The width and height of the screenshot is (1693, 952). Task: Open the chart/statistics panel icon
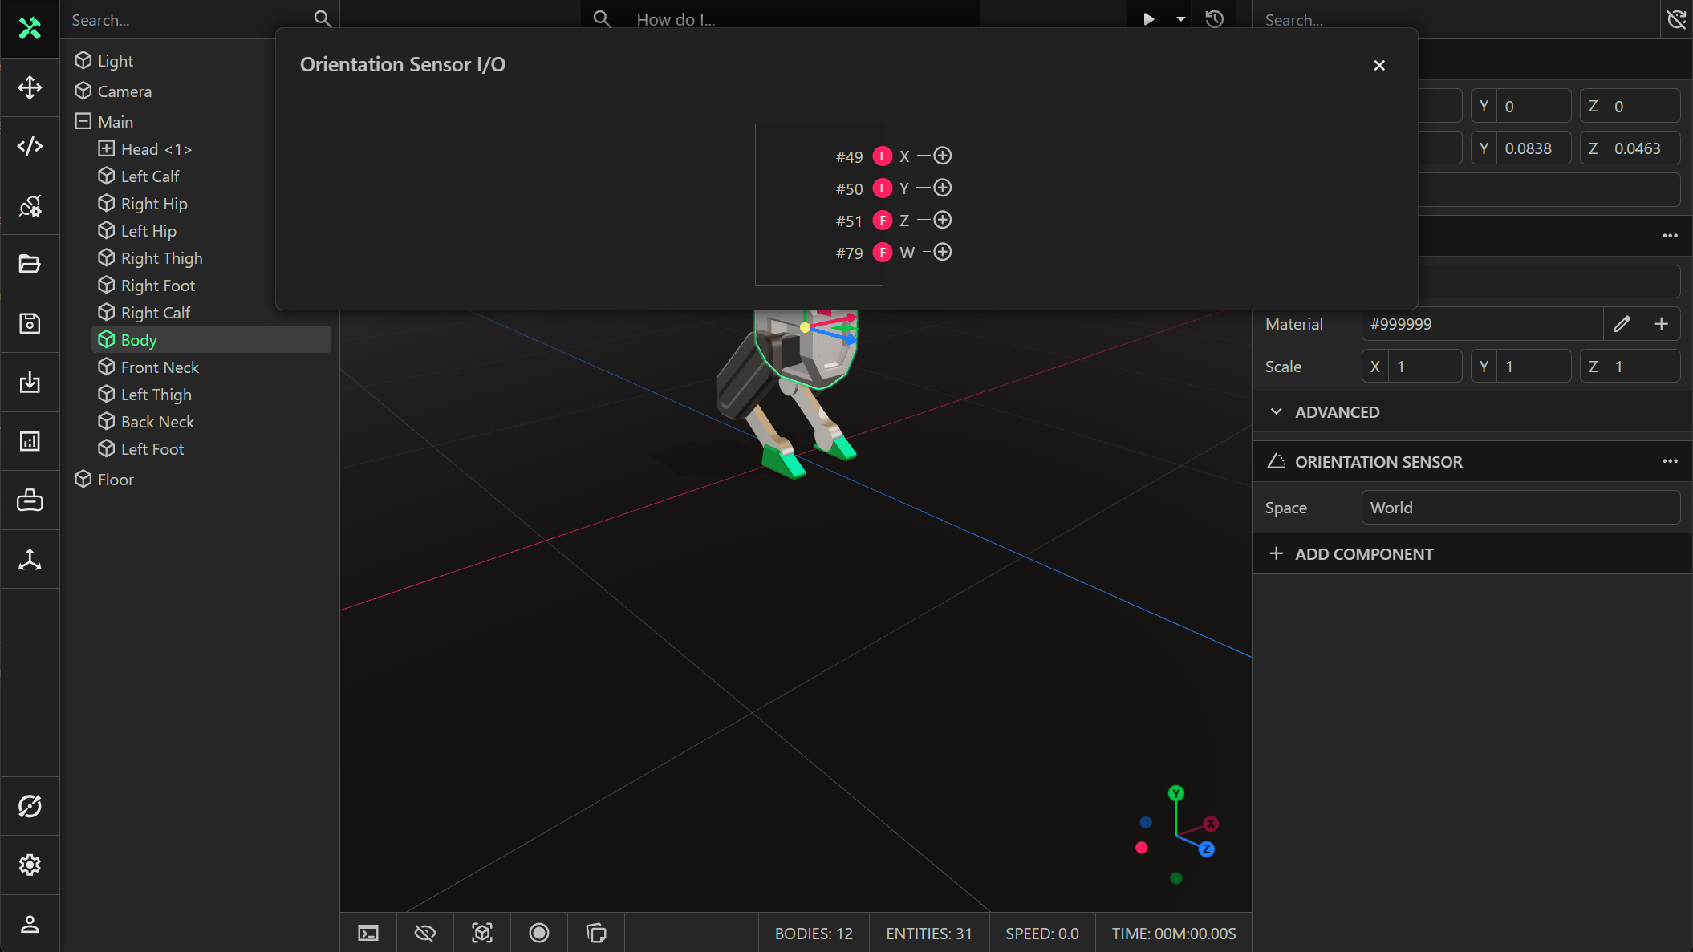(x=30, y=441)
